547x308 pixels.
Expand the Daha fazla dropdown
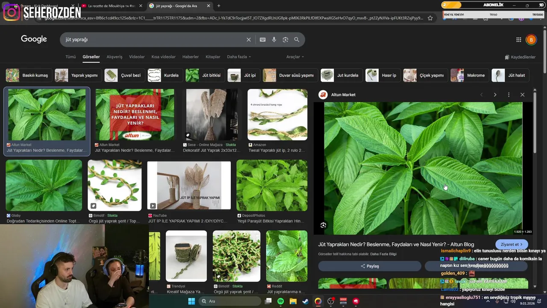[239, 57]
